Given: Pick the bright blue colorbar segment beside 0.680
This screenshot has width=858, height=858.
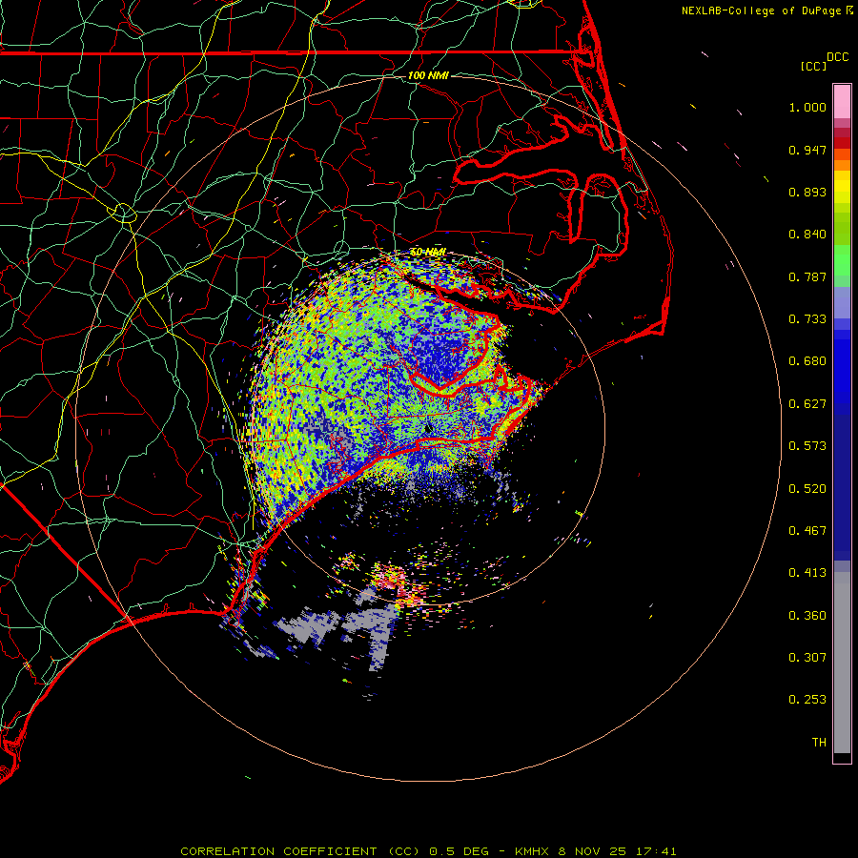Looking at the screenshot, I should [842, 367].
